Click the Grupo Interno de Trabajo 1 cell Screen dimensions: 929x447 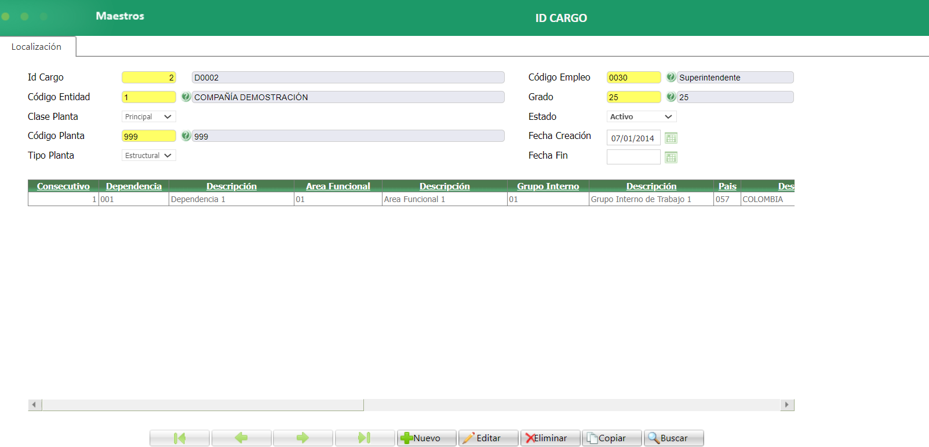(x=651, y=199)
